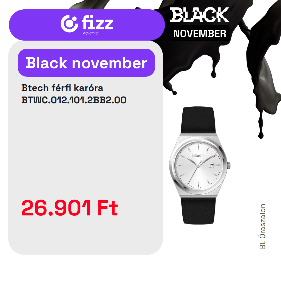This screenshot has height=281, width=281.
Task: Click the NOVEMBER black badge
Action: pyautogui.click(x=200, y=34)
